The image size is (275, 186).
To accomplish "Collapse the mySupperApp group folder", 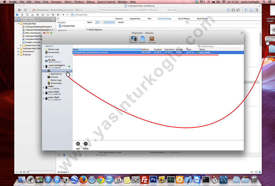I will pos(18,23).
